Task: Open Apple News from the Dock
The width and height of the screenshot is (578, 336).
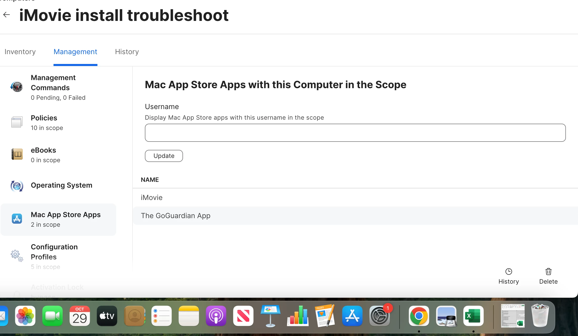Action: pyautogui.click(x=243, y=316)
